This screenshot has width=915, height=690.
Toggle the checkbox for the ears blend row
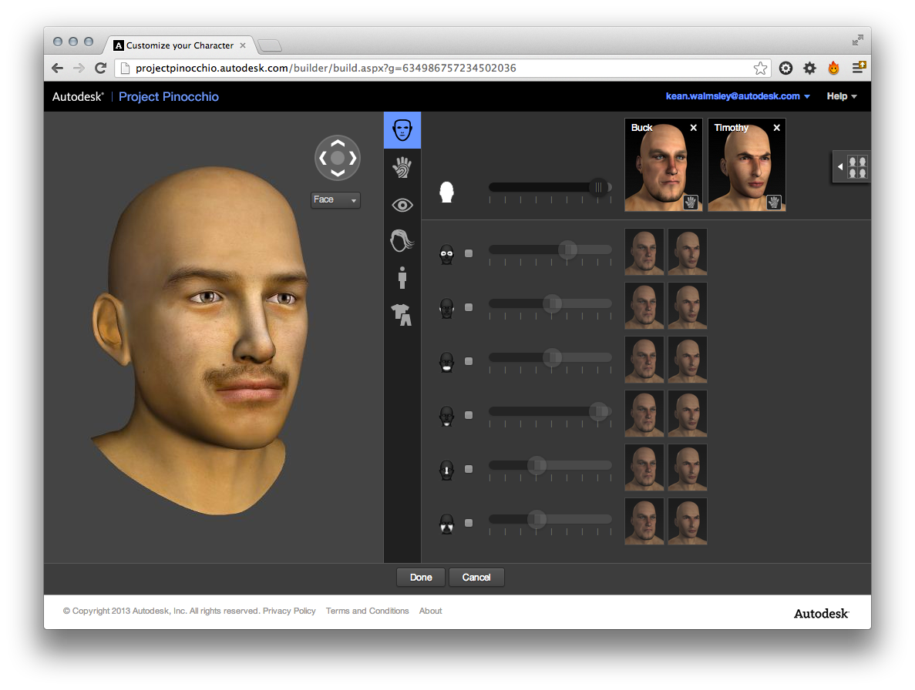(x=469, y=307)
